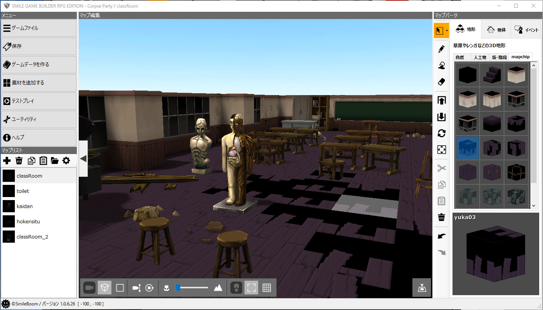Select the classRoom_2 map
This screenshot has width=543, height=310.
point(39,237)
